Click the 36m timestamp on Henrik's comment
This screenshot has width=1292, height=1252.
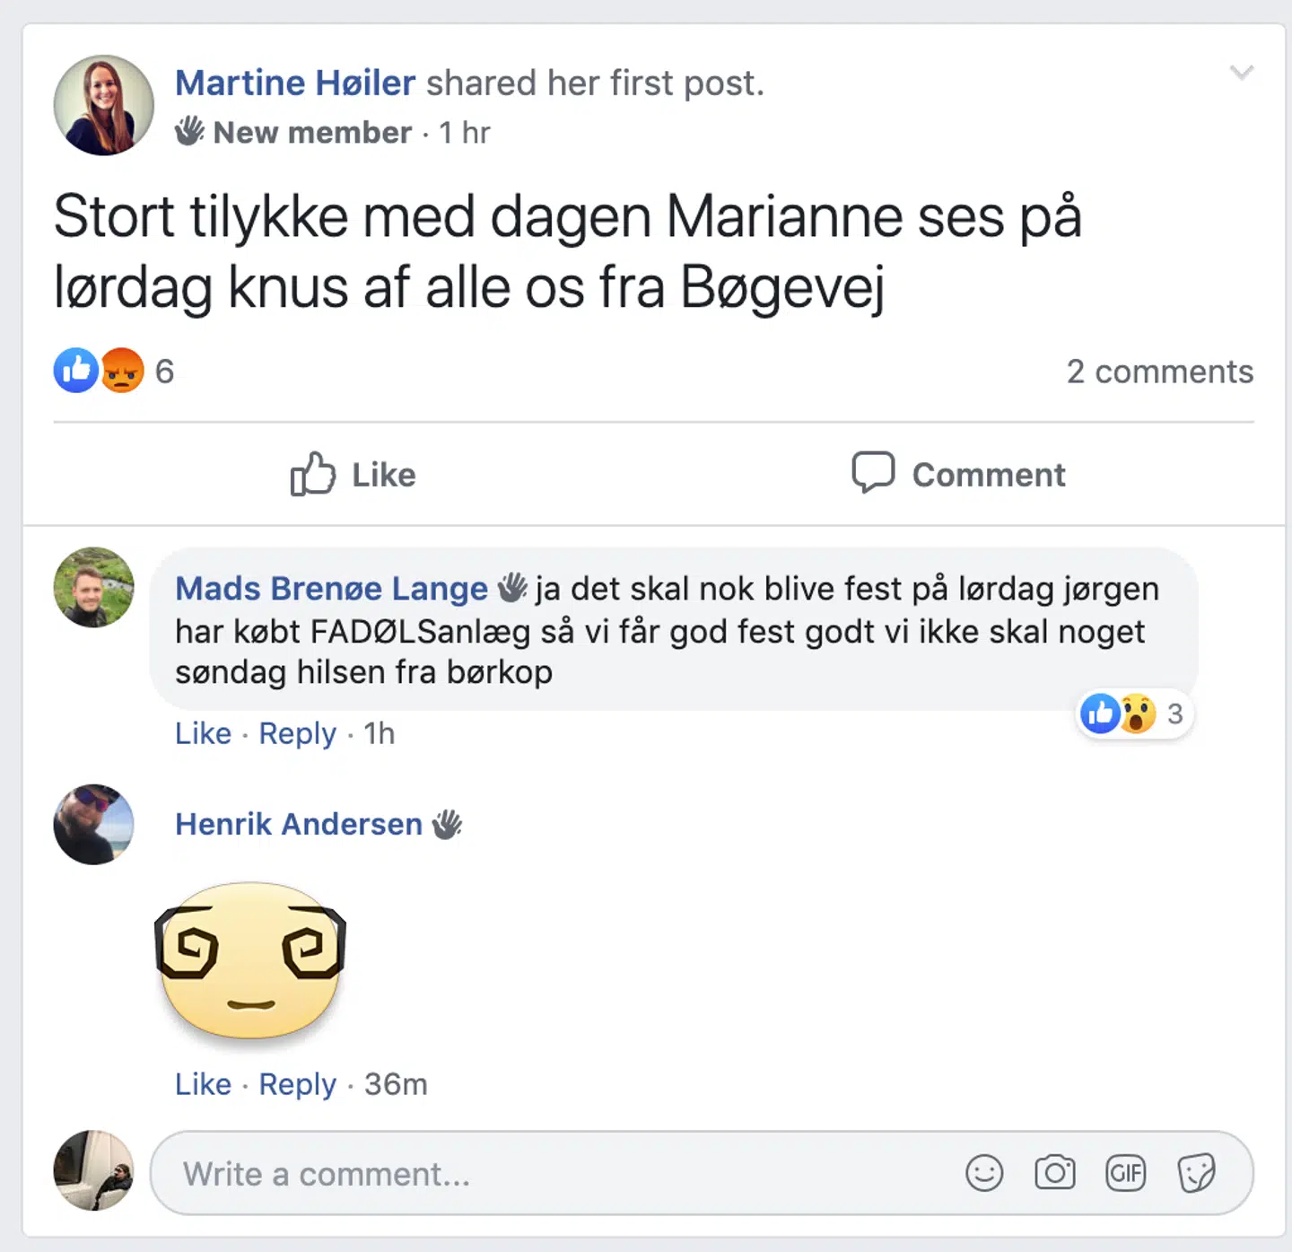[396, 1084]
